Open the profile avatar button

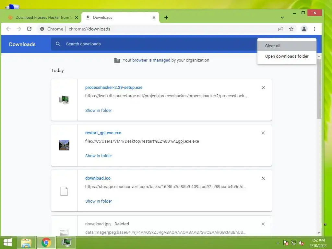[304, 29]
